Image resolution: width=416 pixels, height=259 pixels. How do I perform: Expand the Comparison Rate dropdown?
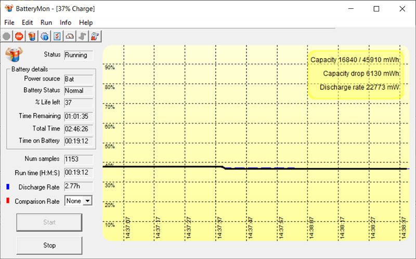87,201
